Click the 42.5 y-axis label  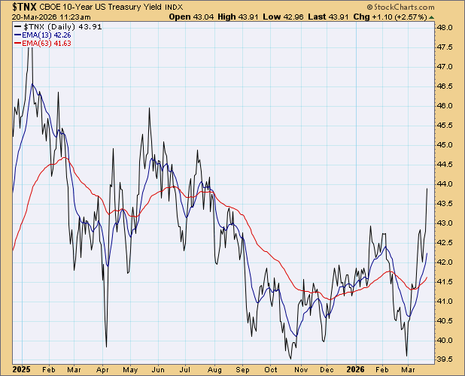445,243
